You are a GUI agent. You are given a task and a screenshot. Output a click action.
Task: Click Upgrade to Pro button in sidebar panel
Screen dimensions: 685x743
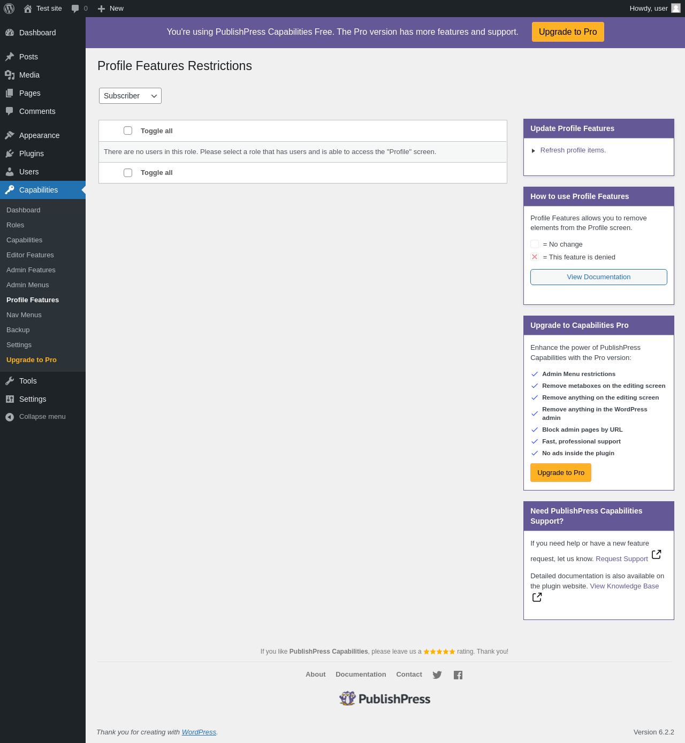pos(561,473)
